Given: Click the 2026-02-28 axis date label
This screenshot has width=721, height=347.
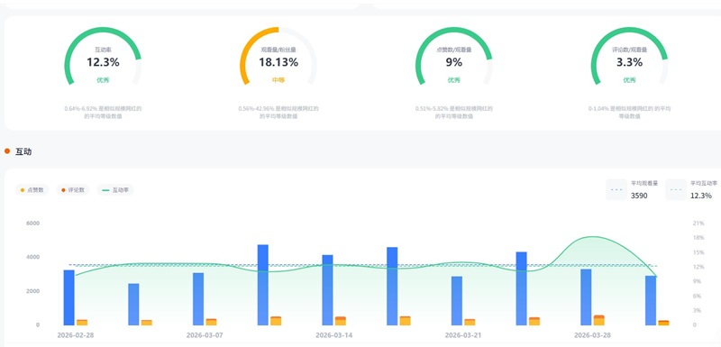Looking at the screenshot, I should (x=76, y=335).
